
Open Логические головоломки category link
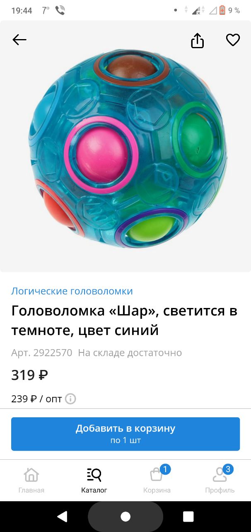pos(72,291)
